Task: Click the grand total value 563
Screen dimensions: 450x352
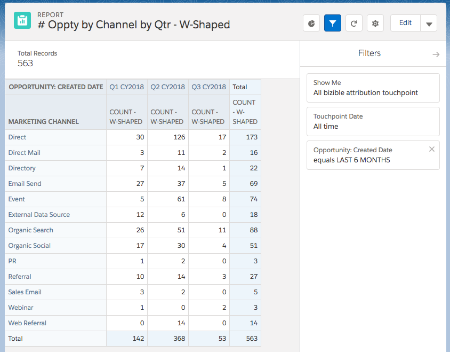Action: (252, 339)
